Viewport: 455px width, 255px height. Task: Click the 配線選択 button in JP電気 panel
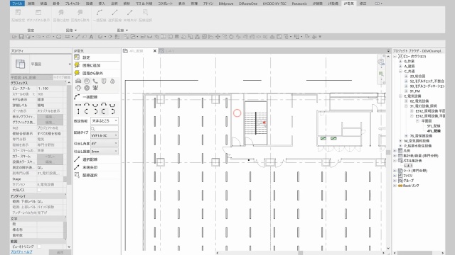[x=97, y=175]
